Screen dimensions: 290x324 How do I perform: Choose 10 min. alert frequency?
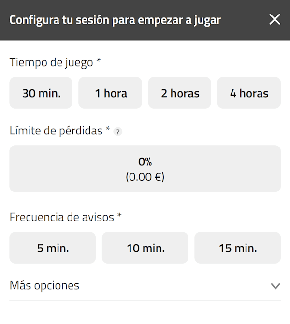click(145, 248)
